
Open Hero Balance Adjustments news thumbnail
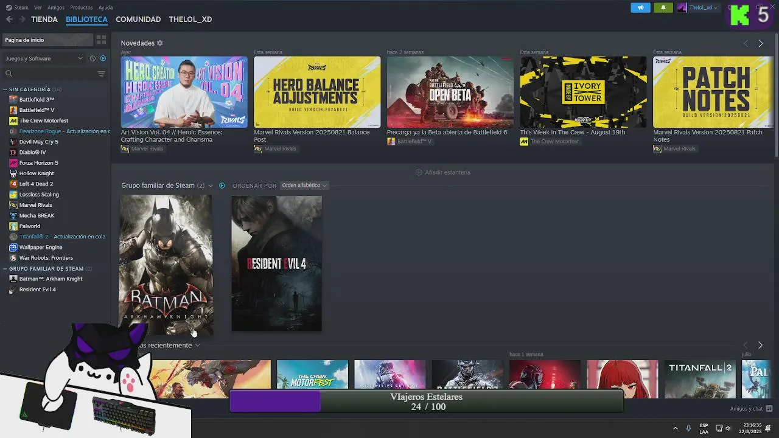click(317, 92)
